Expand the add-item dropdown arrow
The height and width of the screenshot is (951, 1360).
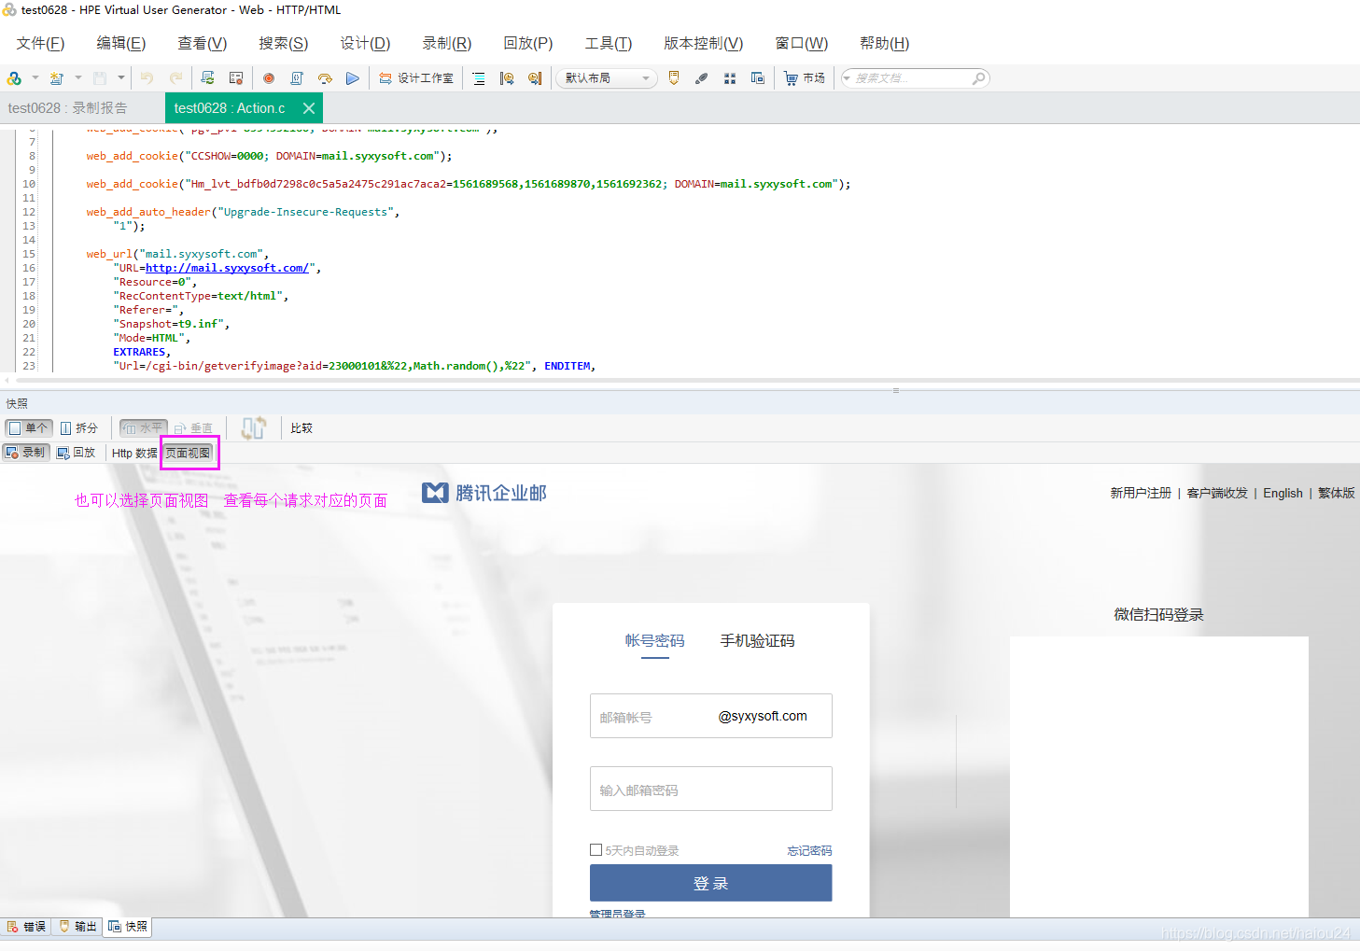[78, 78]
